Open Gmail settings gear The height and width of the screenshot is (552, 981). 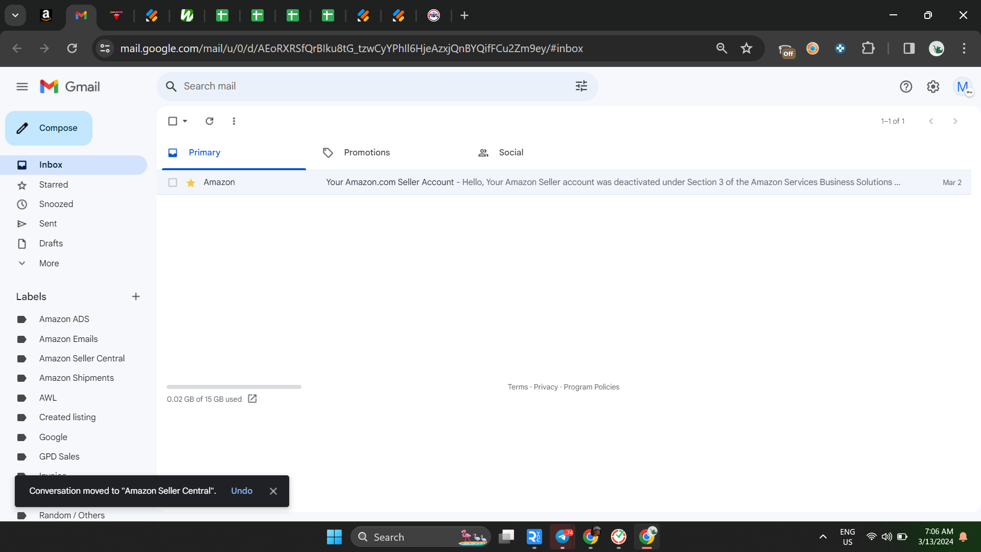pyautogui.click(x=933, y=87)
